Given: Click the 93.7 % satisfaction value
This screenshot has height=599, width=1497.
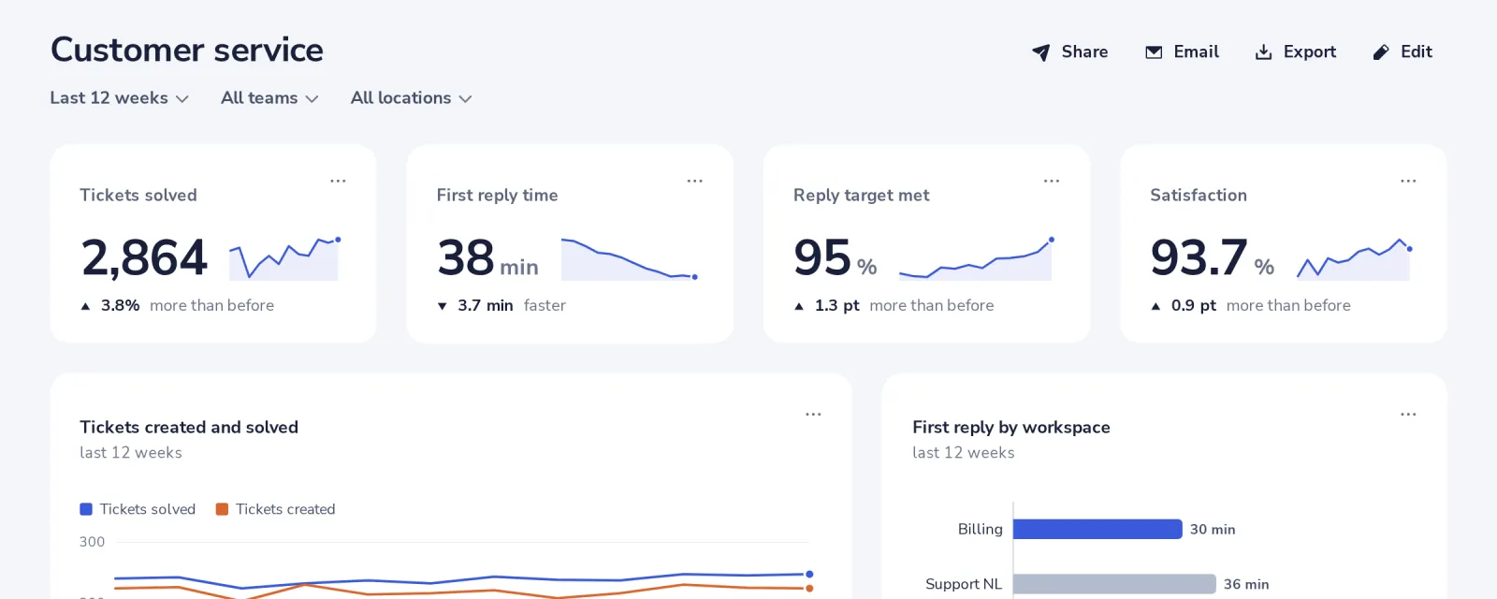Looking at the screenshot, I should 1213,257.
